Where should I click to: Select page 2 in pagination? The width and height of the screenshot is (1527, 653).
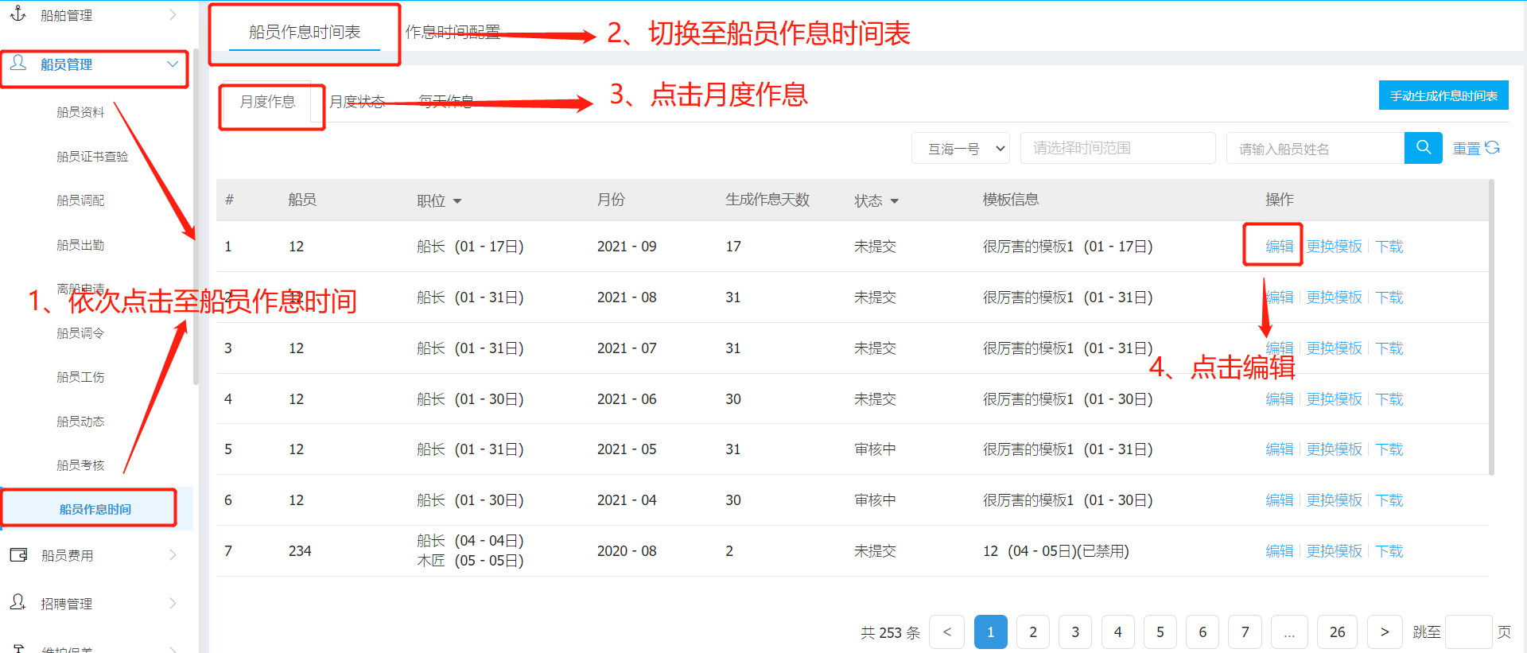tap(1033, 632)
